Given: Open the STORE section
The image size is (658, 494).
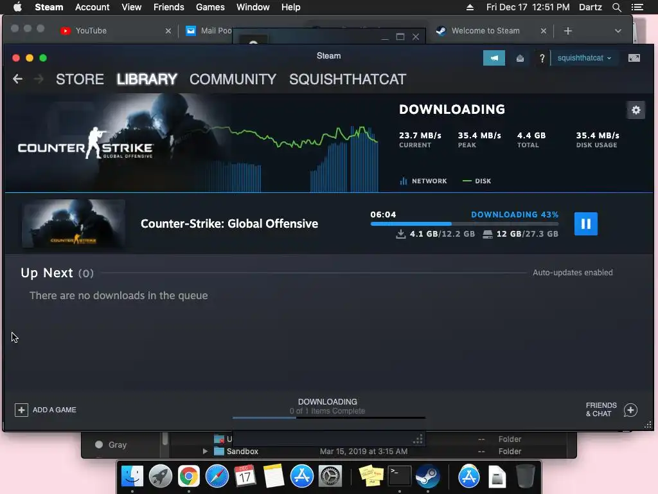Looking at the screenshot, I should tap(80, 79).
